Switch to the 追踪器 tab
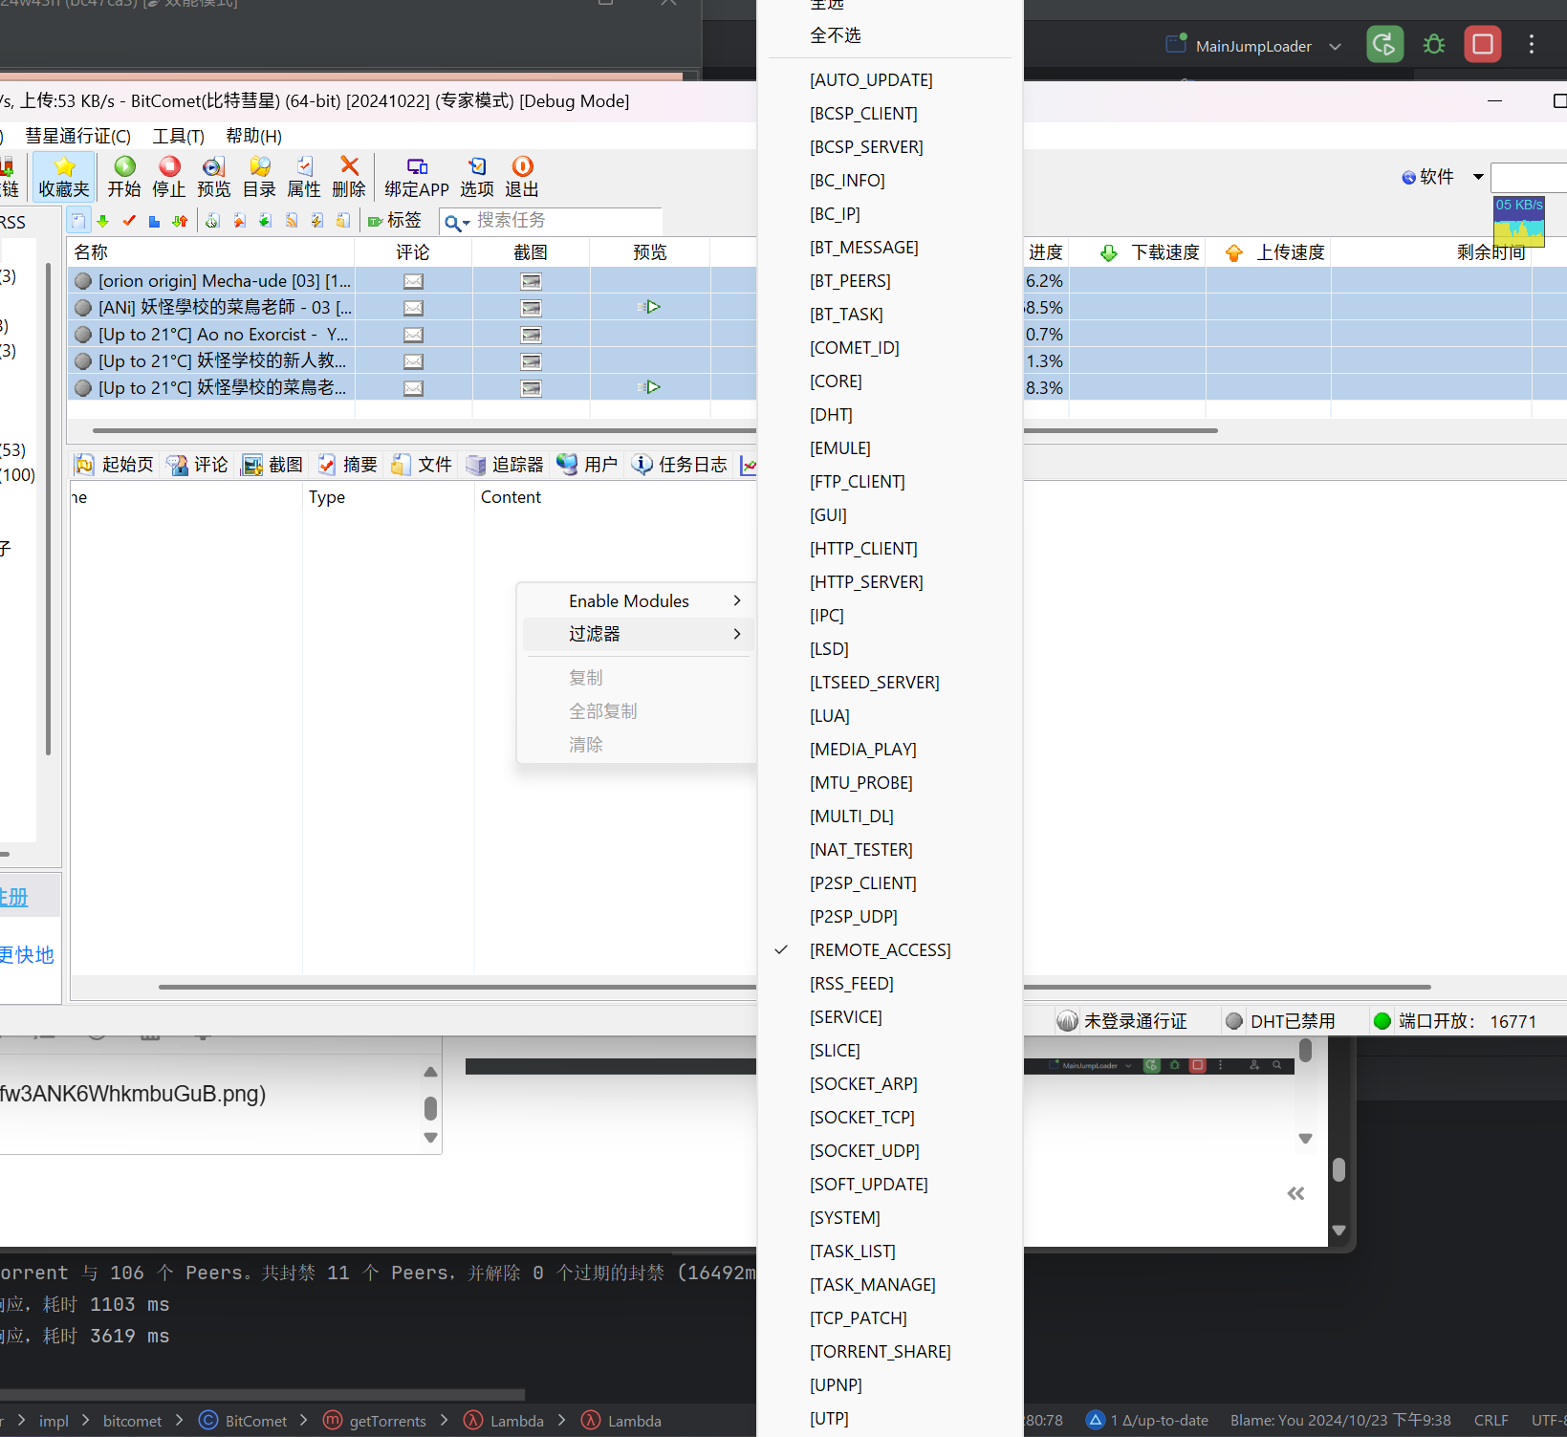This screenshot has width=1567, height=1437. point(505,465)
